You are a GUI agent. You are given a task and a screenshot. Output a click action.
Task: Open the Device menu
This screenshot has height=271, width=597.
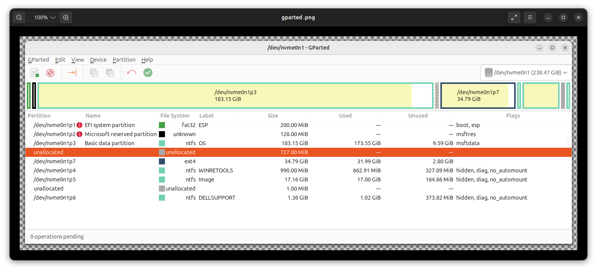point(98,60)
